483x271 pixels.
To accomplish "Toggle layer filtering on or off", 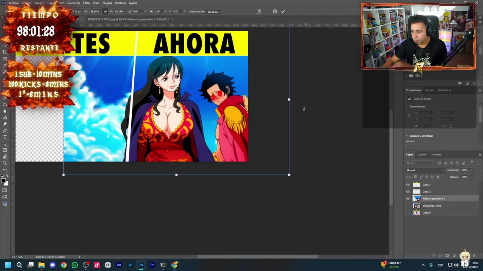I will (472, 162).
